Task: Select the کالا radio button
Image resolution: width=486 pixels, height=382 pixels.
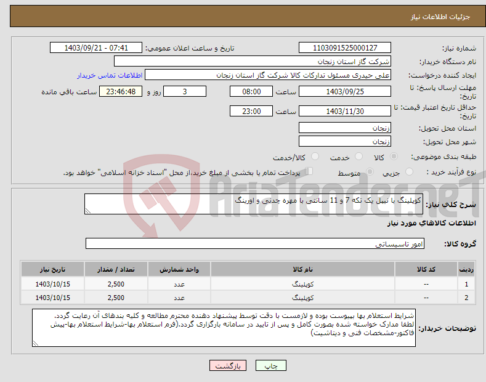Action: (394, 156)
